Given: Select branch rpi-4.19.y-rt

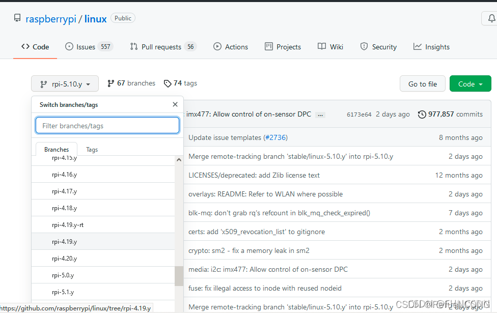Looking at the screenshot, I should (x=103, y=224).
